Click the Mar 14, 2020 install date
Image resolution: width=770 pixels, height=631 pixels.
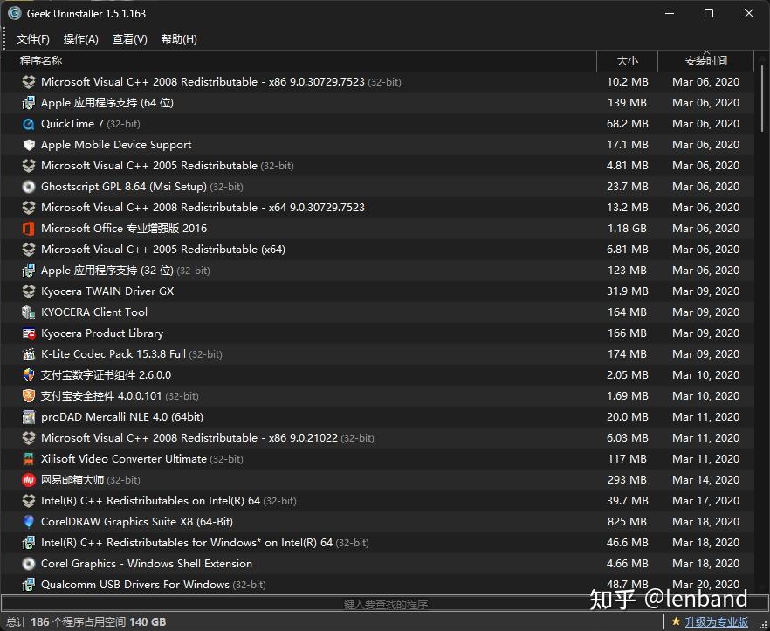tap(705, 480)
